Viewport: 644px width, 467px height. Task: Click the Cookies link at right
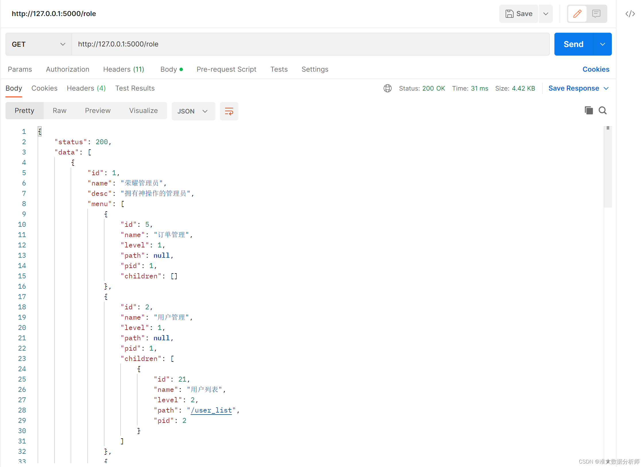pos(596,69)
